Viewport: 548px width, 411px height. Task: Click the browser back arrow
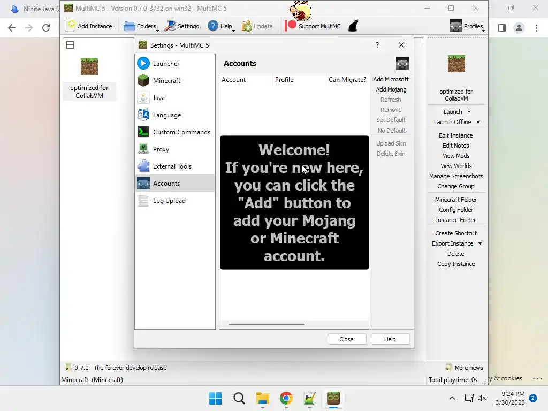click(12, 28)
